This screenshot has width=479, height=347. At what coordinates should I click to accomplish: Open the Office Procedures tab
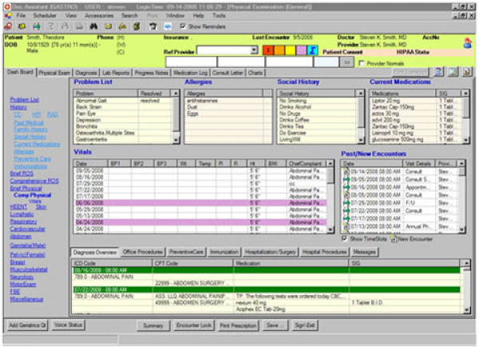[x=143, y=252]
